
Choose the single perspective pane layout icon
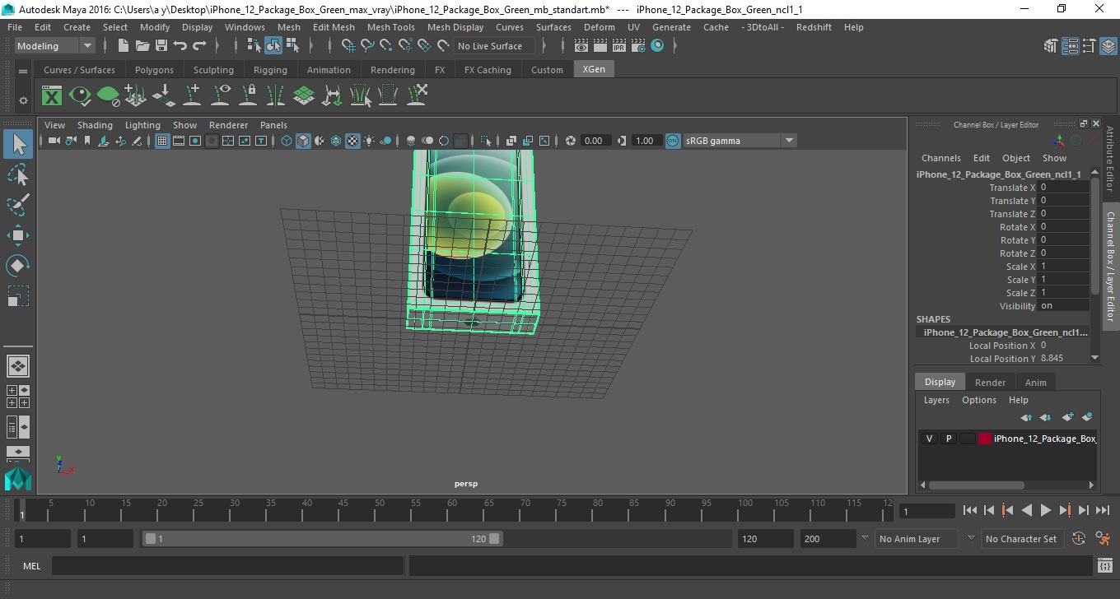18,365
